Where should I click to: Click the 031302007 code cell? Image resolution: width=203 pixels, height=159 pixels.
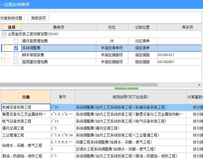(x=179, y=62)
